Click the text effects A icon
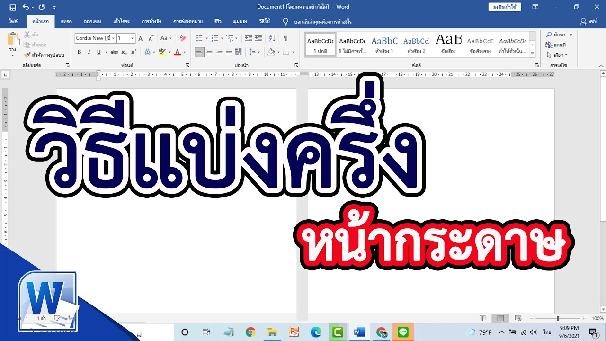The image size is (606, 341). click(147, 52)
